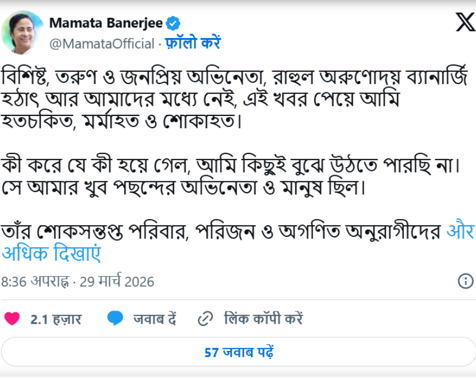Image resolution: width=476 pixels, height=378 pixels.
Task: Click the chain link copy icon
Action: [204, 319]
